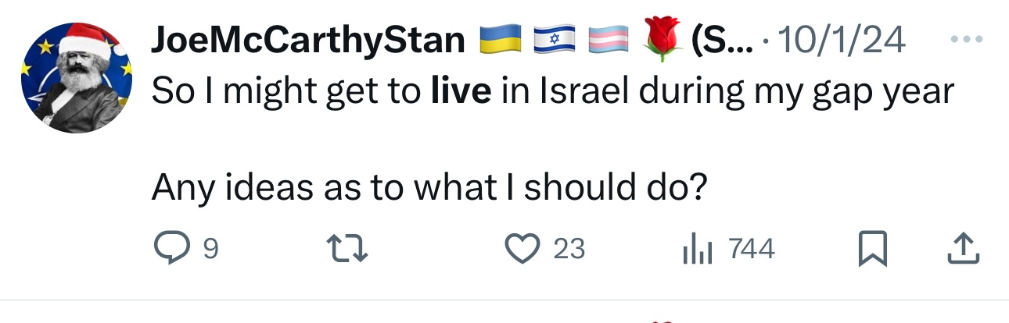Click the red rose emoji in the name
This screenshot has height=323, width=1009.
pos(660,41)
